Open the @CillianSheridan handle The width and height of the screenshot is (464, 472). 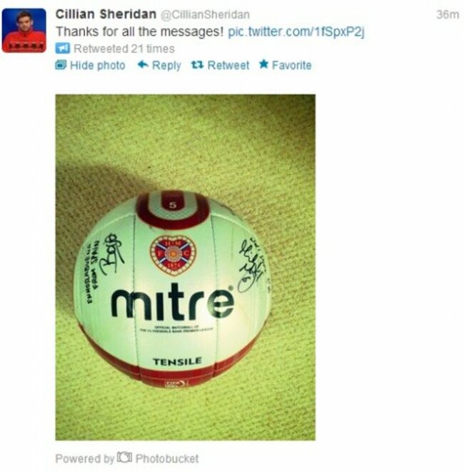pyautogui.click(x=205, y=15)
